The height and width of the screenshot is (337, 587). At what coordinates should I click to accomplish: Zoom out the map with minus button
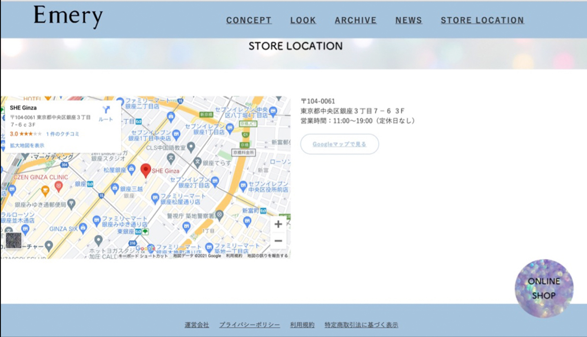point(278,241)
